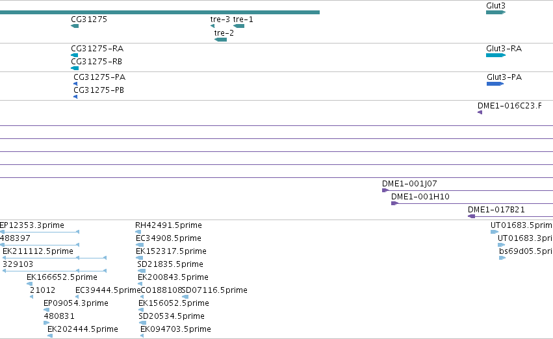This screenshot has height=339, width=553.
Task: Click the EP12353.3prime EST line
Action: pyautogui.click(x=40, y=232)
